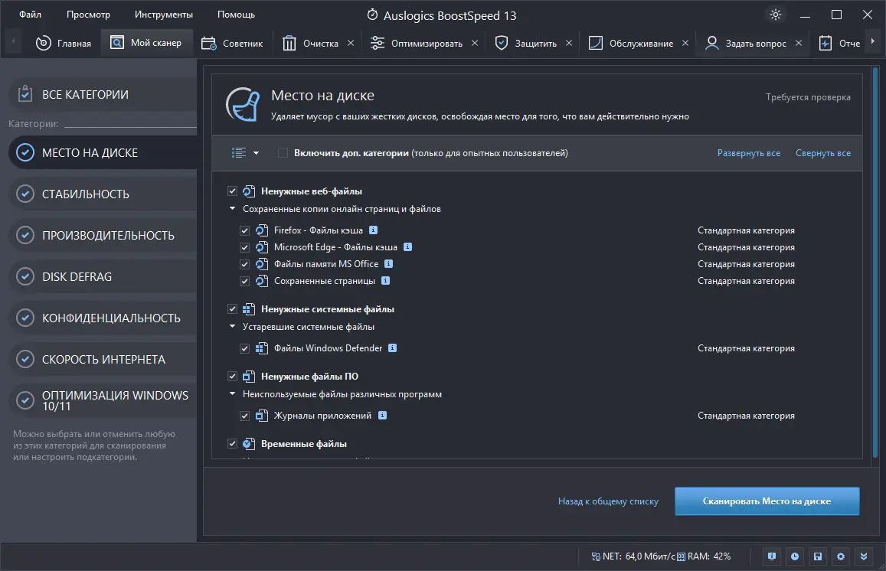Toggle light/dark theme sun icon
The height and width of the screenshot is (571, 886).
click(776, 15)
